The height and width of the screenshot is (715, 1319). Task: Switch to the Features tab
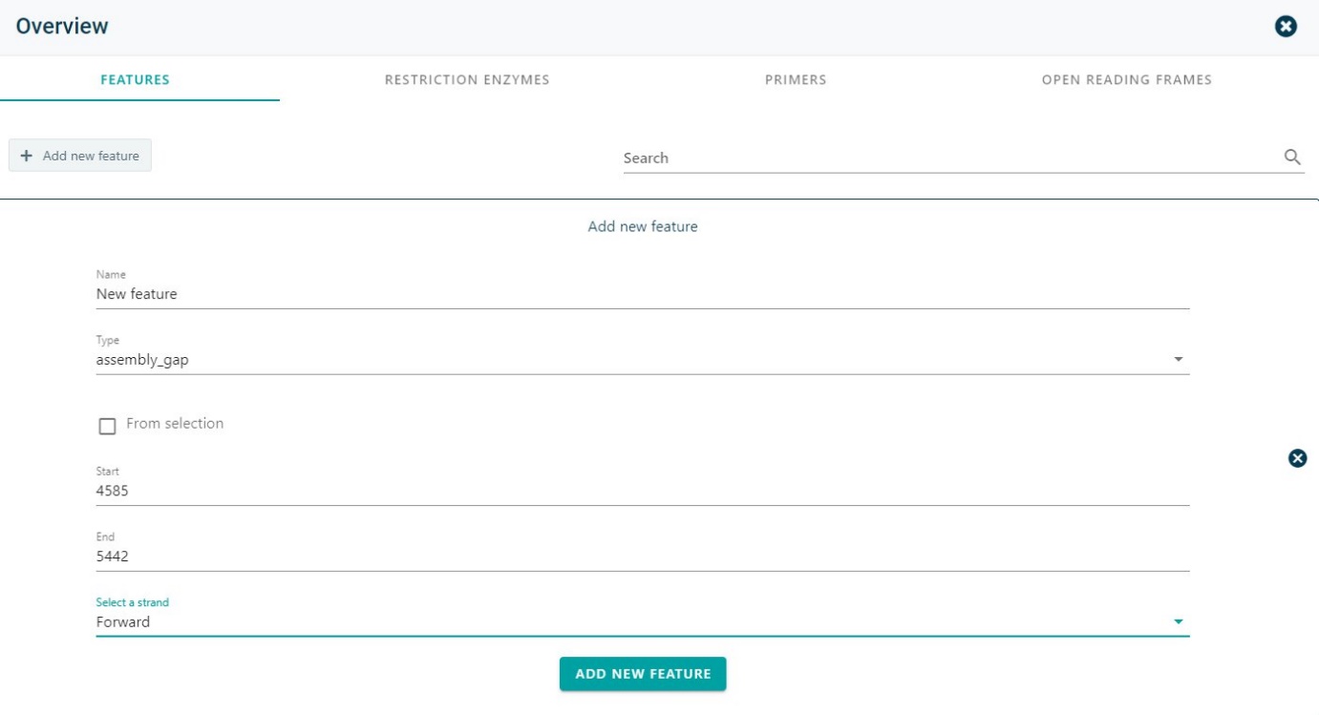pos(135,80)
